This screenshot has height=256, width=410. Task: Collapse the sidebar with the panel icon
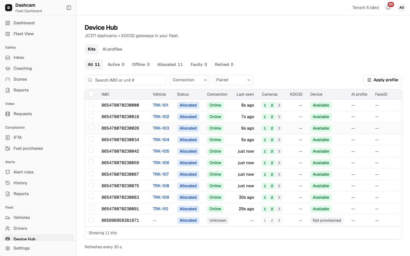click(69, 8)
